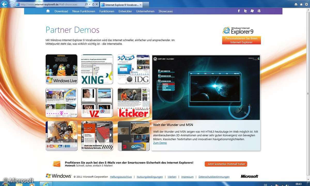Image resolution: width=310 pixels, height=186 pixels.
Task: Refresh the page with the reload icon
Action: (93, 4)
